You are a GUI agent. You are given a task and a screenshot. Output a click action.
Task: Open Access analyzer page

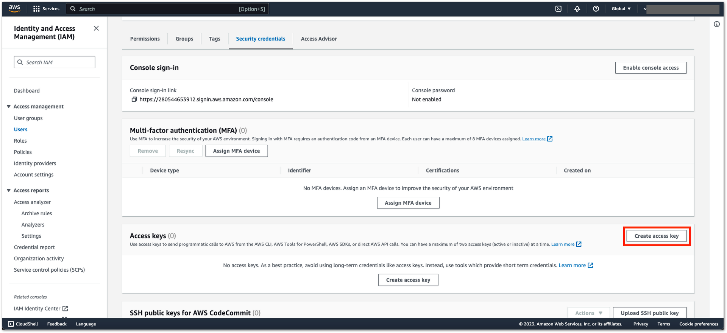[32, 202]
